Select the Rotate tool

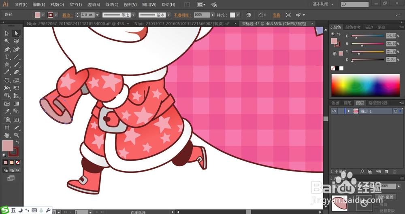[x=7, y=80]
